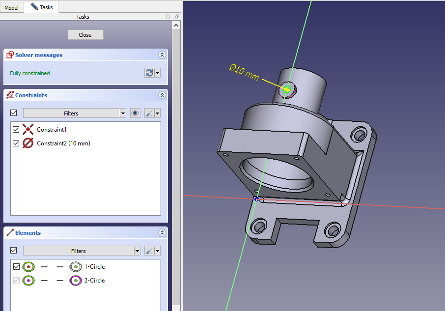Click the Ø10 mm dimension label
Viewport: 445px width, 311px height.
pos(244,73)
